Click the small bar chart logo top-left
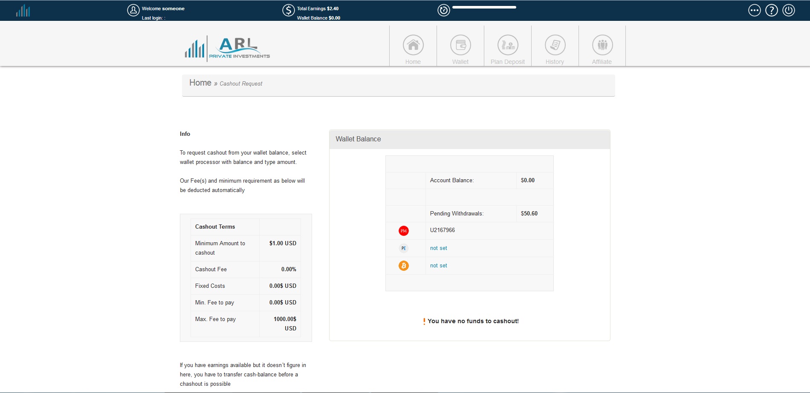The width and height of the screenshot is (810, 393). [x=23, y=11]
